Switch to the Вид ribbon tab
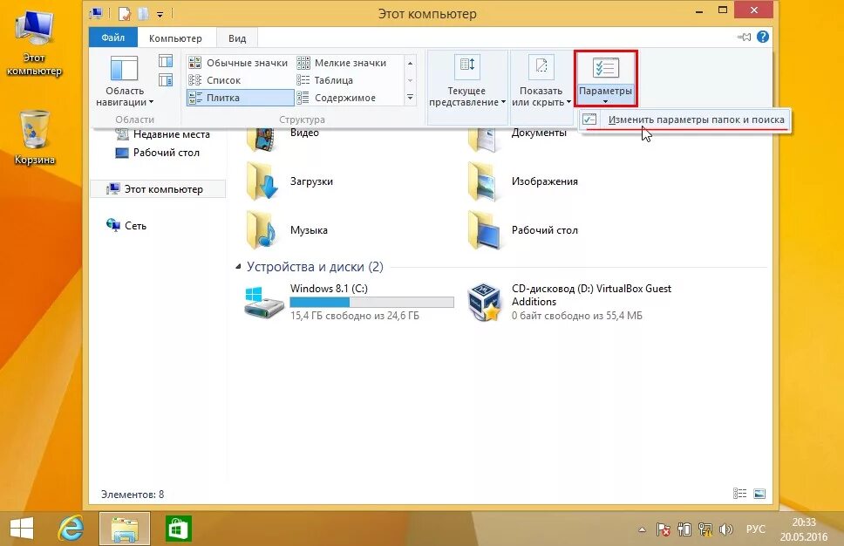 point(237,38)
